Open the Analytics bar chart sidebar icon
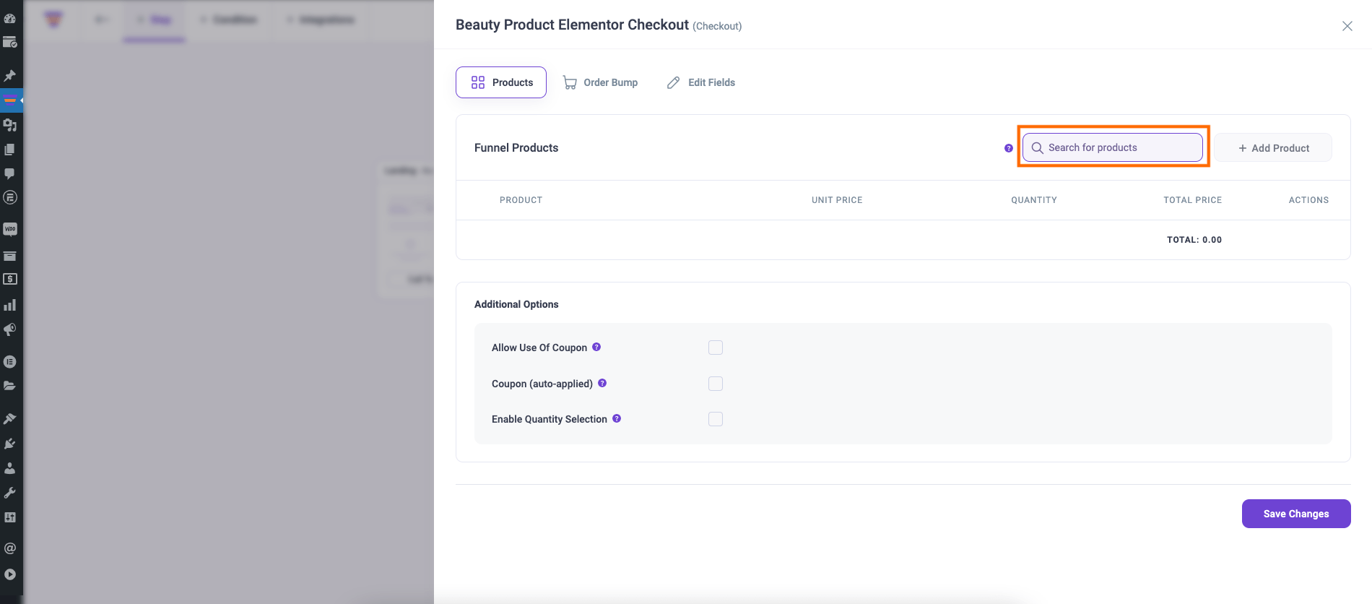Image resolution: width=1372 pixels, height=604 pixels. click(x=10, y=305)
